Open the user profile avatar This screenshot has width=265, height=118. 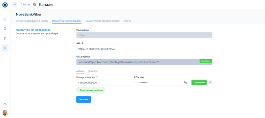(5, 113)
